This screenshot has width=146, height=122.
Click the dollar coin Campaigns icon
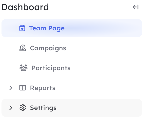coord(23,48)
